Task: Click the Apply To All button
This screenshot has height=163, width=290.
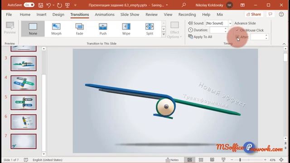Action: [200, 37]
